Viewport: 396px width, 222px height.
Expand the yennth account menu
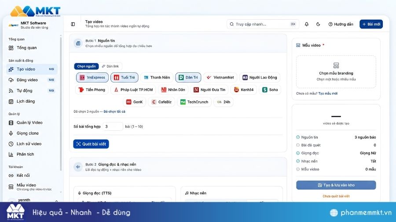click(x=56, y=201)
